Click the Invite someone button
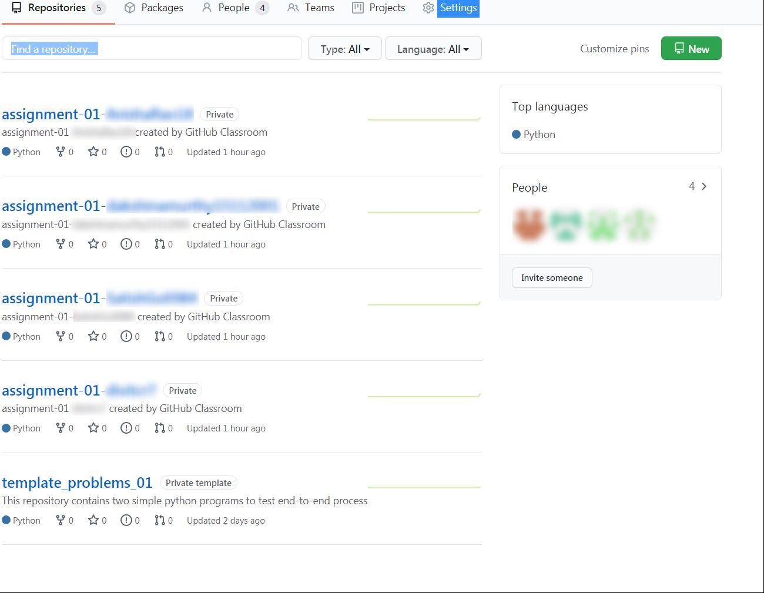The image size is (764, 593). [552, 278]
